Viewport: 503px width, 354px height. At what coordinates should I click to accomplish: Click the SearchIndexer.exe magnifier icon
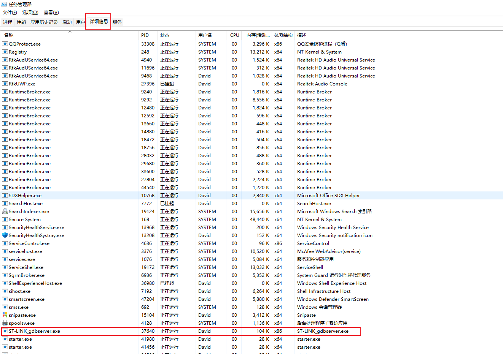tap(5, 211)
